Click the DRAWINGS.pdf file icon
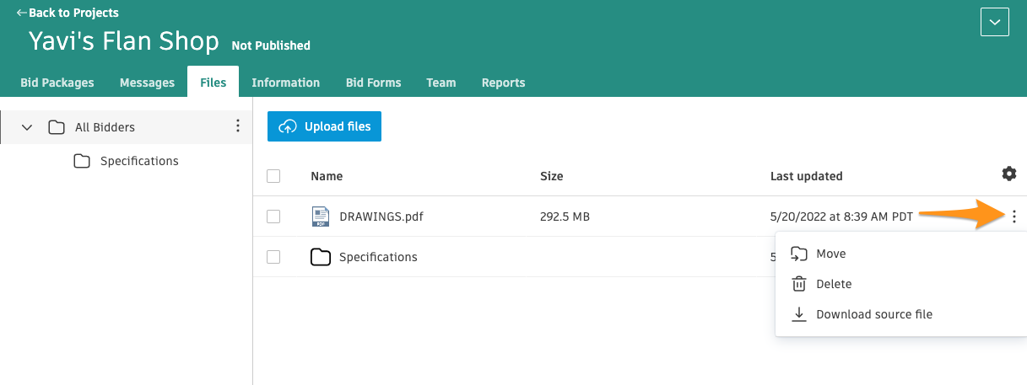Viewport: 1027px width, 385px height. (x=320, y=217)
